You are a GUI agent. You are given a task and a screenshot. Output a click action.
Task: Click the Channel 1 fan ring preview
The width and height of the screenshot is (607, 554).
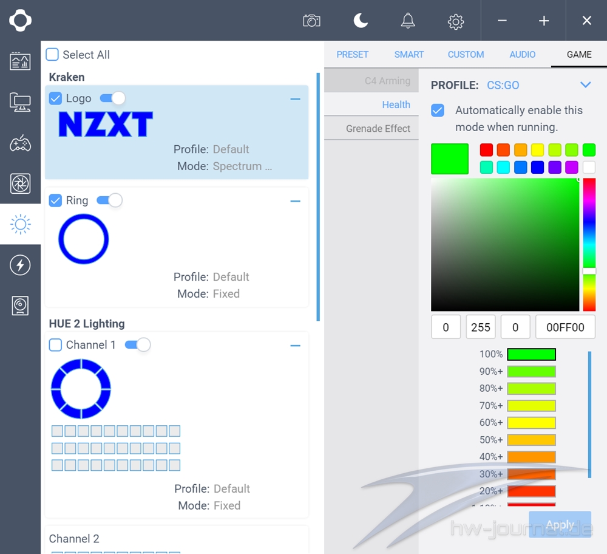point(81,389)
